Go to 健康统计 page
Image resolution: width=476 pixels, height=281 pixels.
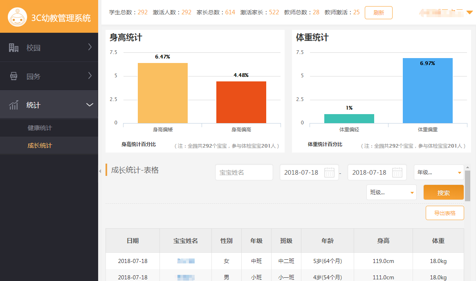point(40,128)
